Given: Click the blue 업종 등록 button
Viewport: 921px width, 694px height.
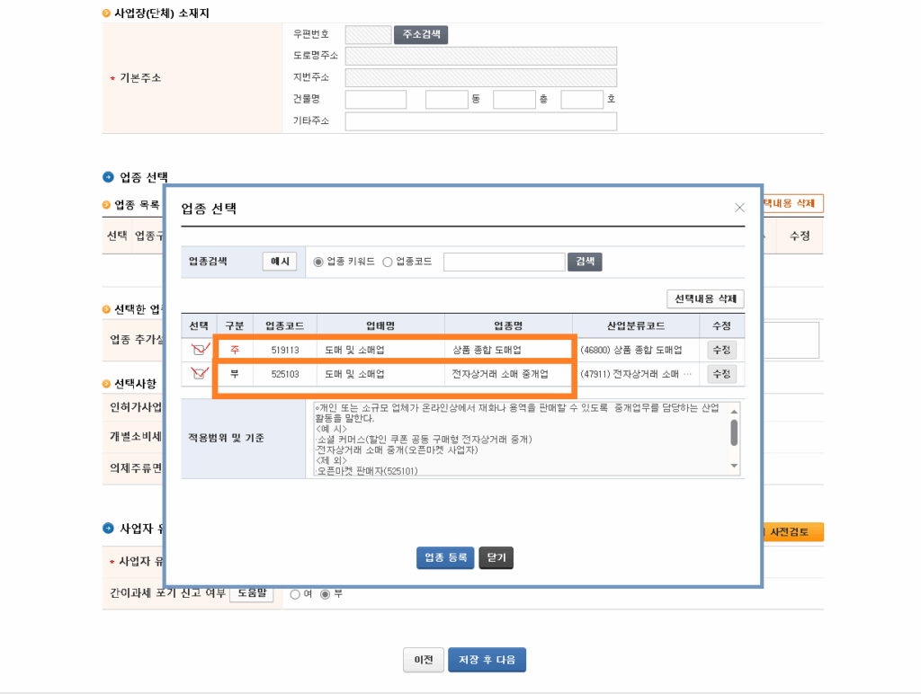Looking at the screenshot, I should (x=444, y=557).
